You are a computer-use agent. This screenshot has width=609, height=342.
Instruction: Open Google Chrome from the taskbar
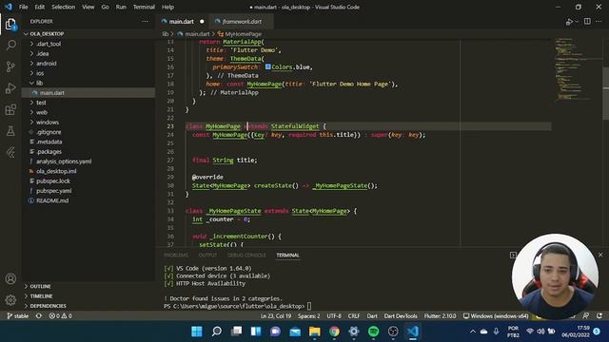click(334, 332)
